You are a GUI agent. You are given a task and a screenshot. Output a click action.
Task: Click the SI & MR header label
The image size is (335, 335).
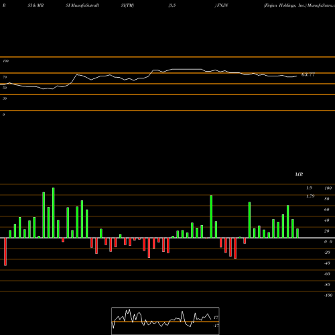coord(36,5)
